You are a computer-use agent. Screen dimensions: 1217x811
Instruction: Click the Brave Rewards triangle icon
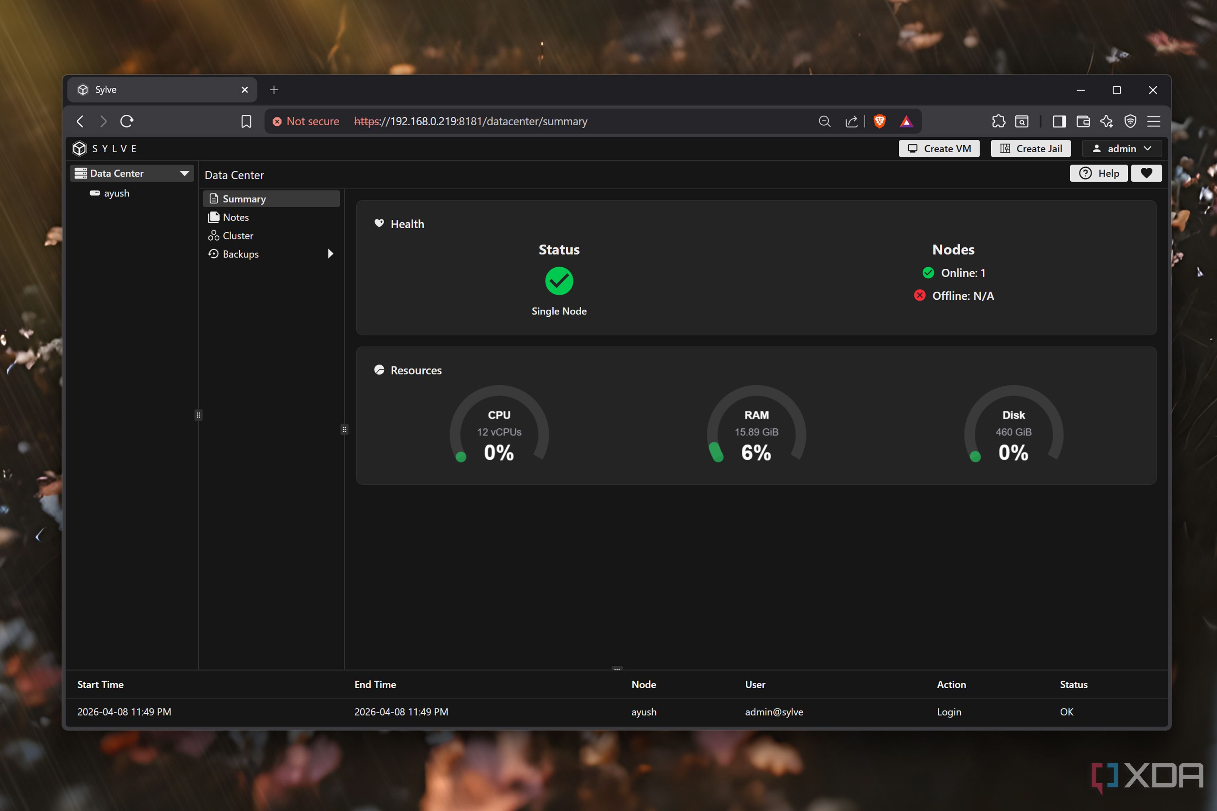pyautogui.click(x=906, y=121)
